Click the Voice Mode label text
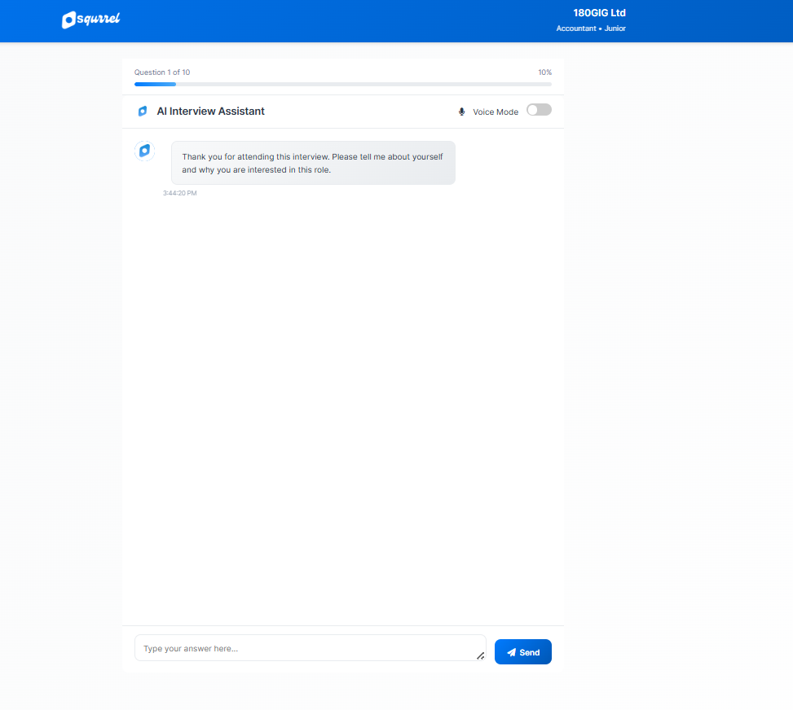The height and width of the screenshot is (710, 793). tap(496, 112)
